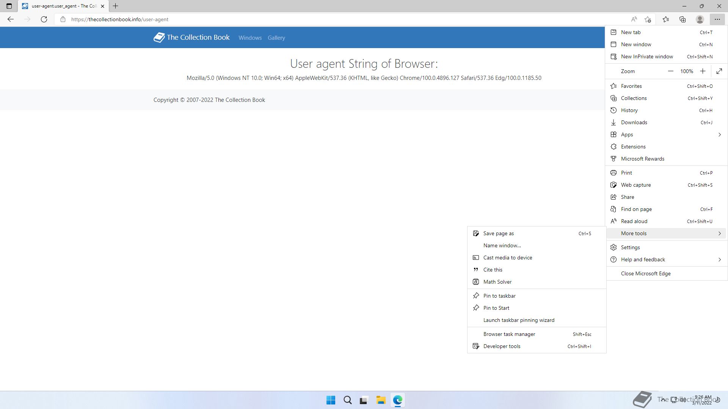The image size is (728, 409).
Task: Open the Windows nav link
Action: [250, 37]
